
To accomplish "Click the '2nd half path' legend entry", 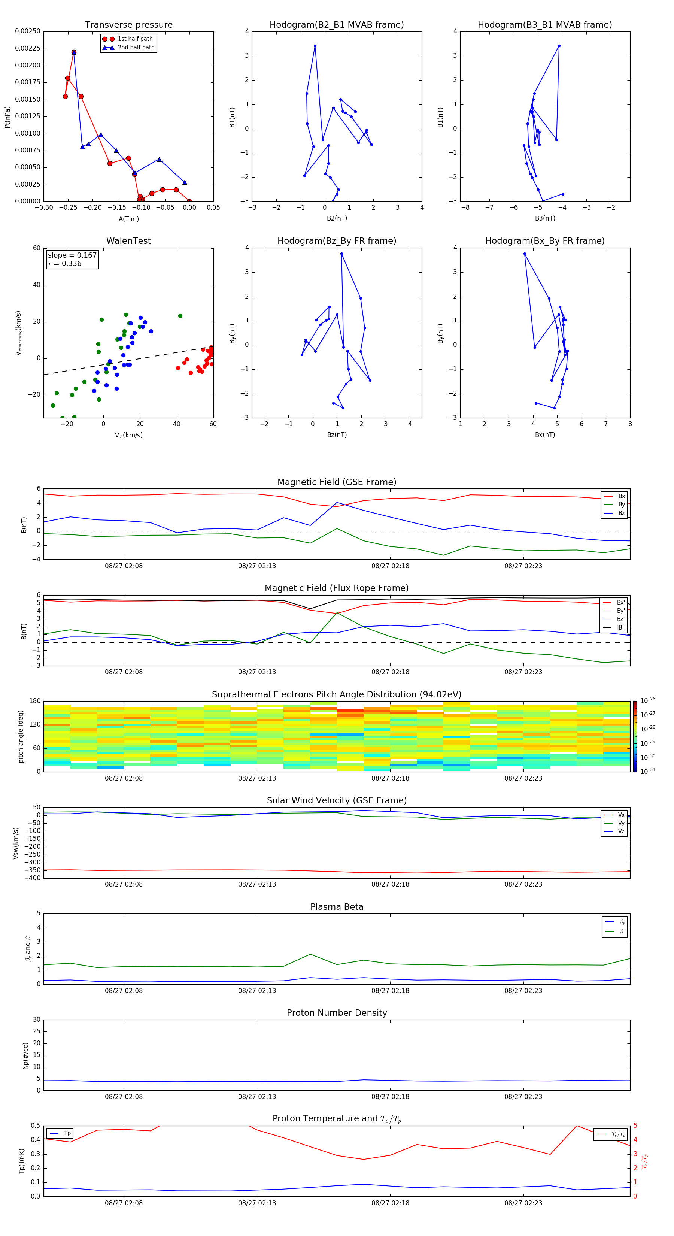I will (128, 48).
